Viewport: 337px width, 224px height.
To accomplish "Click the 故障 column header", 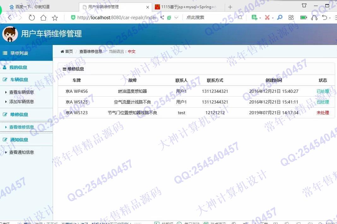I will point(133,80).
